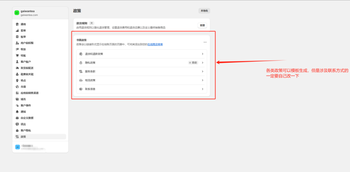Click the 结账 (Checkout) cart icon
Viewport: 350px width, 172px height.
pos(17,56)
